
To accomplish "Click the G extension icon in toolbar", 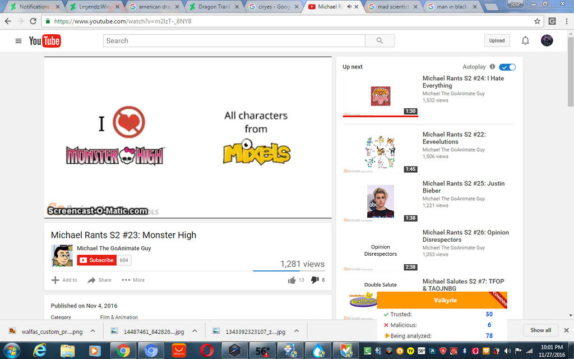I will [552, 21].
